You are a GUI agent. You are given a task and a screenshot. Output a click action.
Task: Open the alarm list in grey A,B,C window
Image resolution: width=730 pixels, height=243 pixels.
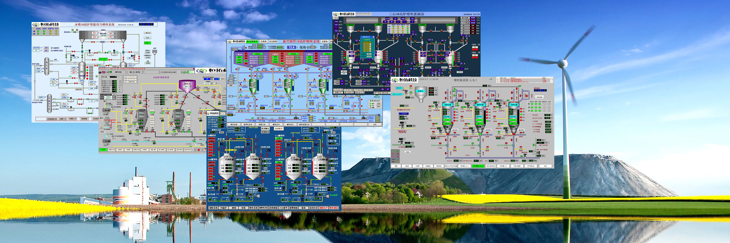click(525, 80)
